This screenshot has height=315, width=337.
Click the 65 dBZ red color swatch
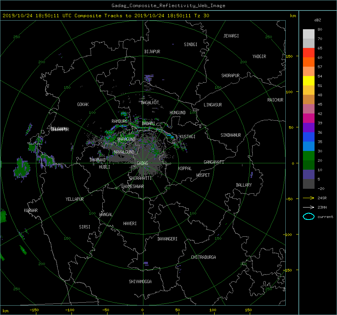pyautogui.click(x=309, y=52)
